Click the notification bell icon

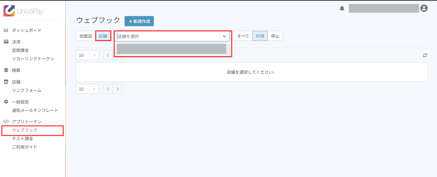click(342, 8)
